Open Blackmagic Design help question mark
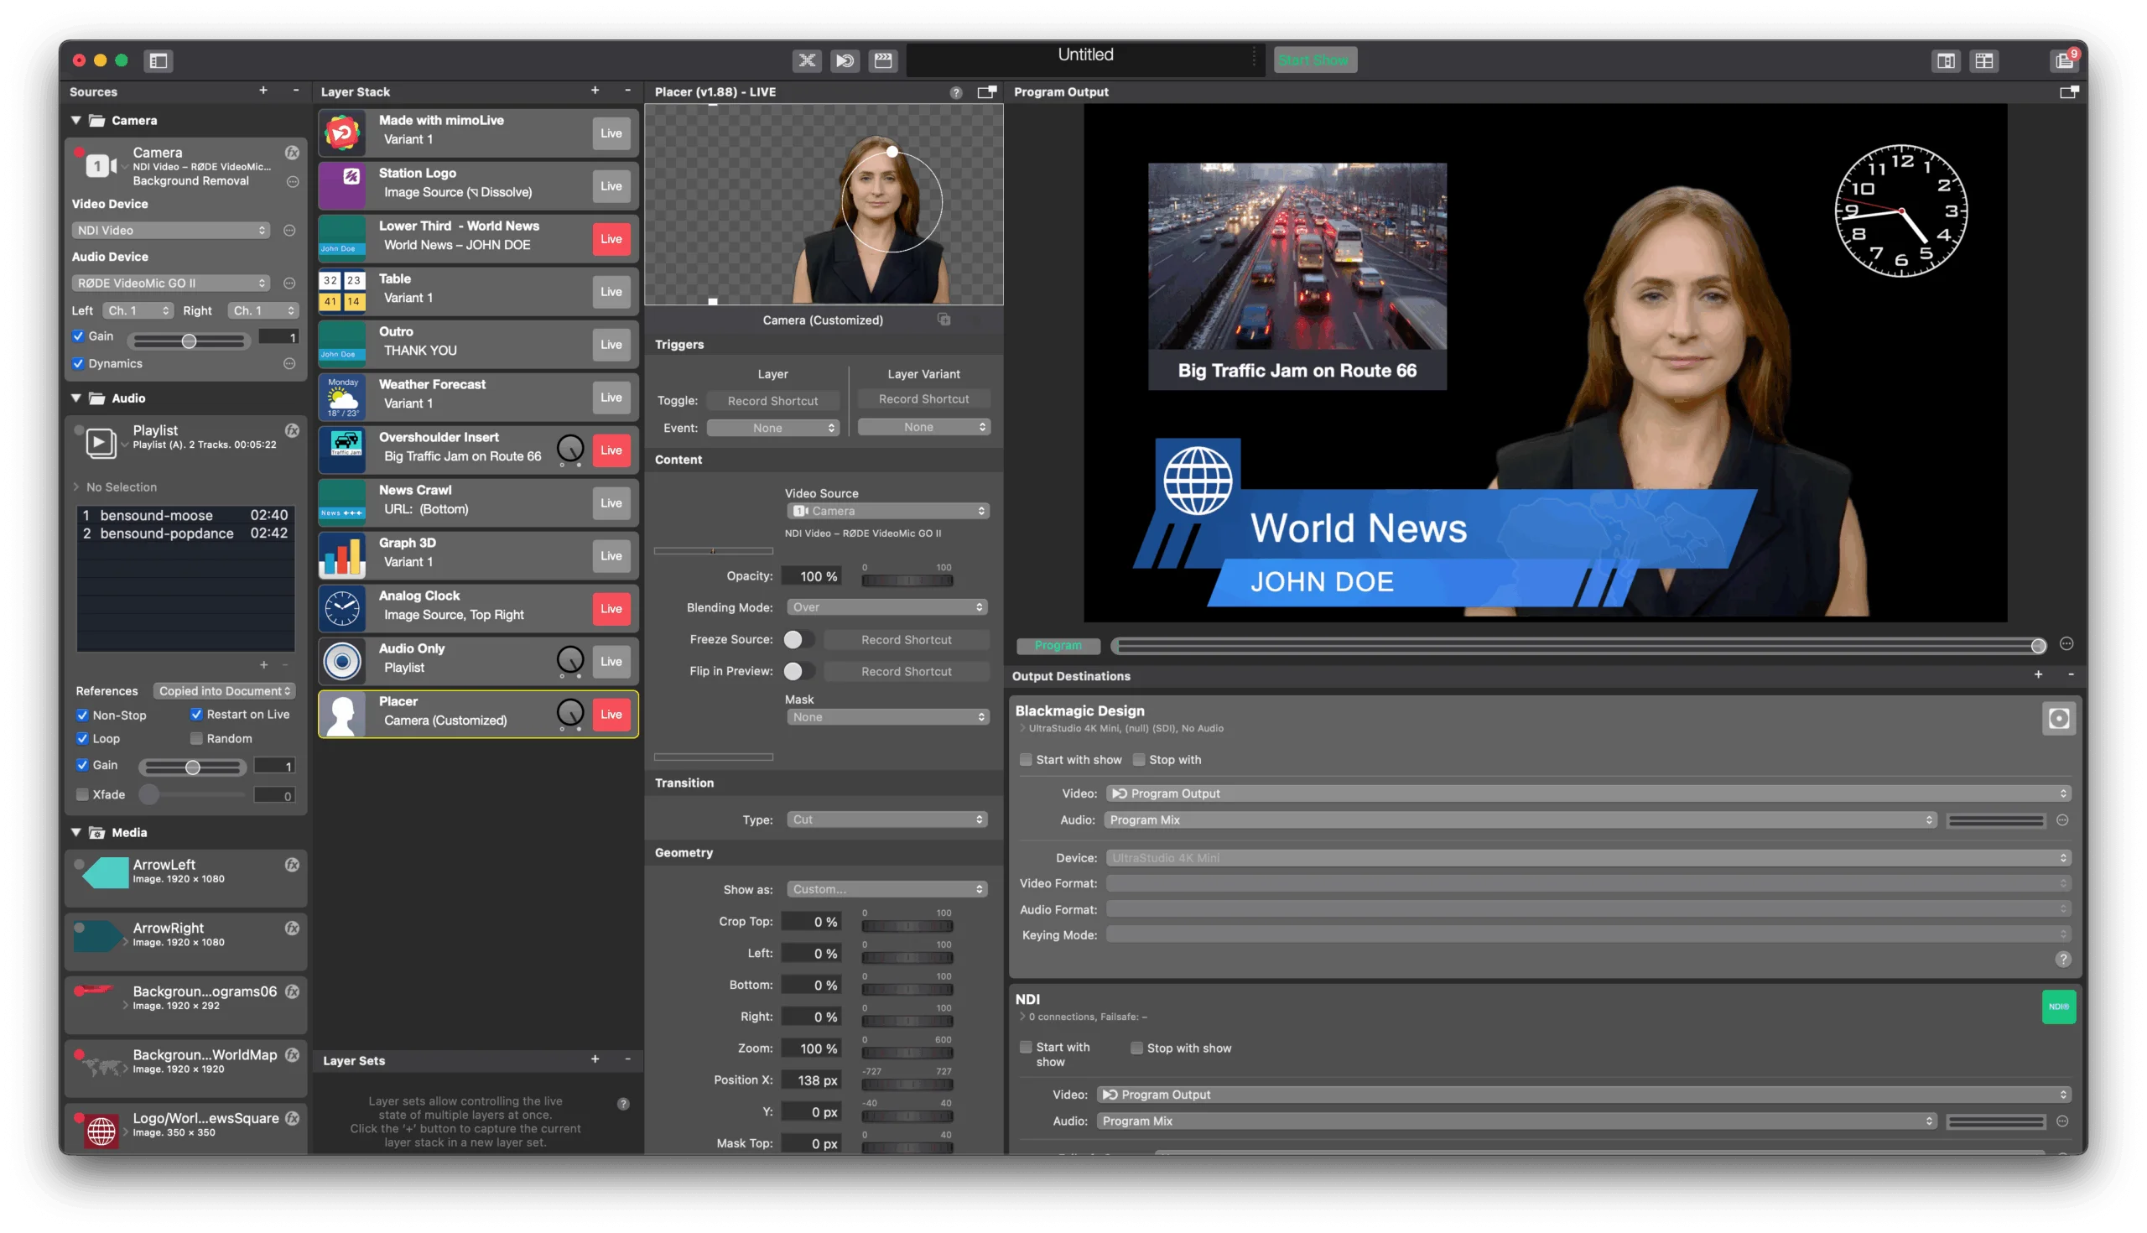2147x1233 pixels. click(2064, 960)
